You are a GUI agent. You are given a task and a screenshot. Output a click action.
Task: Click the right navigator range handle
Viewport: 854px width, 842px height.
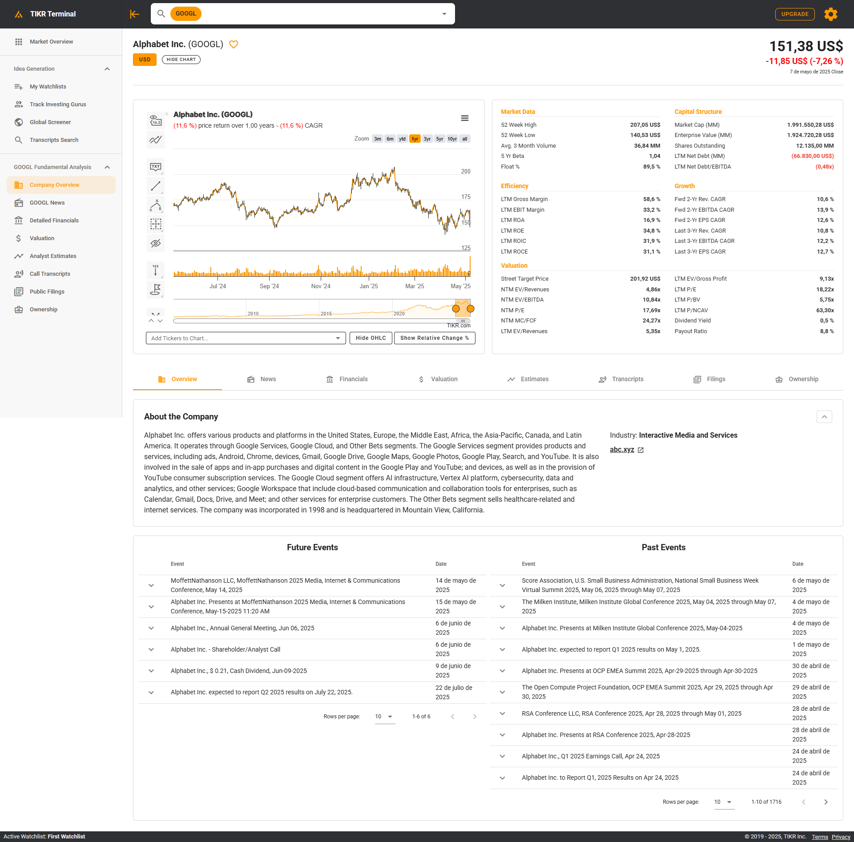471,309
